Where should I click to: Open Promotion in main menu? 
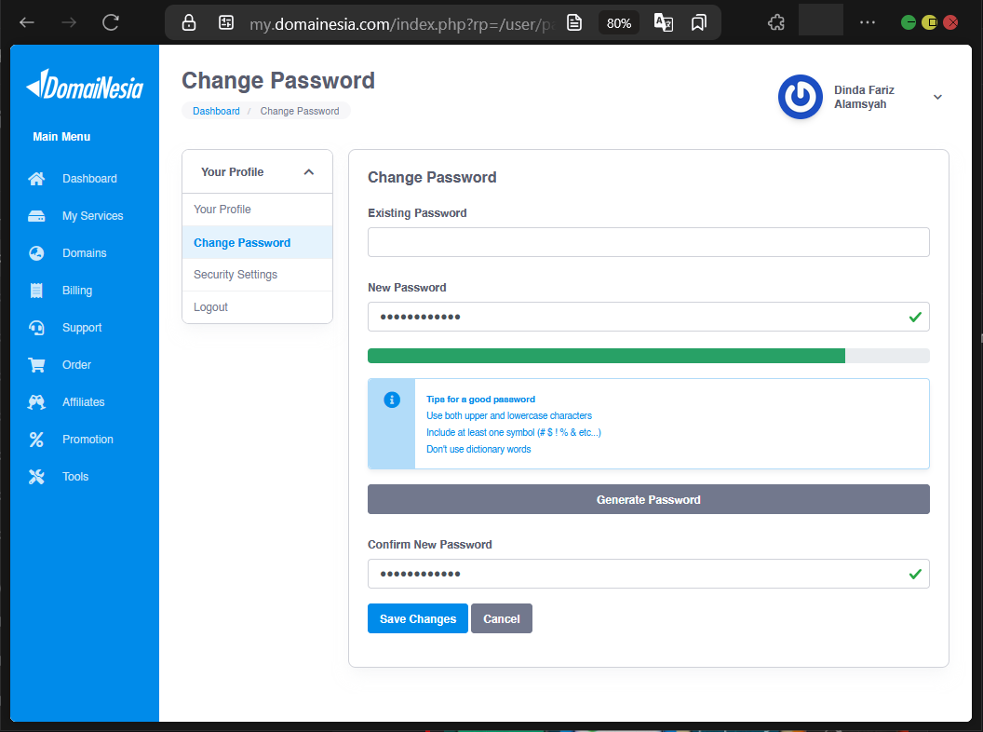click(88, 440)
